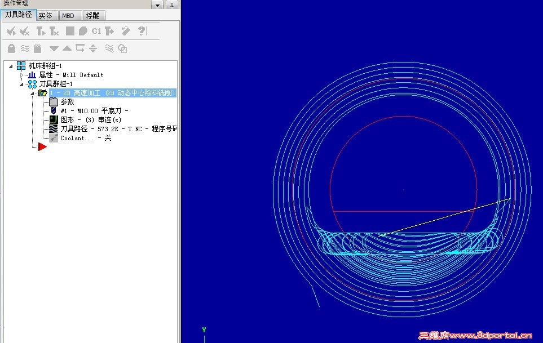
Task: Click the unselect all operations icon
Action: click(x=25, y=31)
